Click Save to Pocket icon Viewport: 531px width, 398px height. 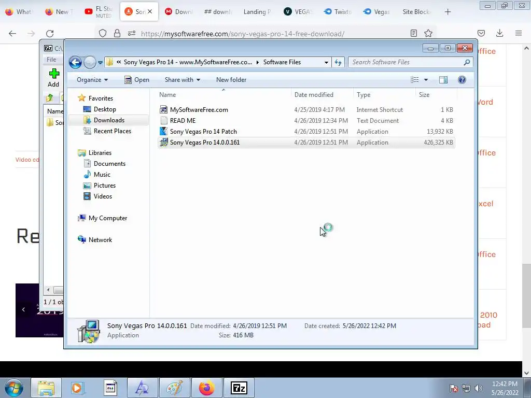[x=481, y=33]
